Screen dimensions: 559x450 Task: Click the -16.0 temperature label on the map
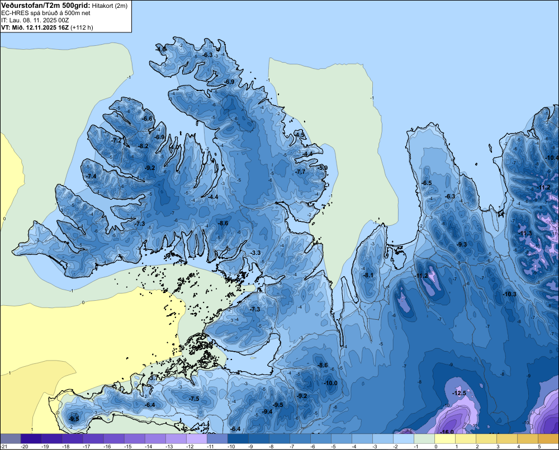(x=447, y=432)
